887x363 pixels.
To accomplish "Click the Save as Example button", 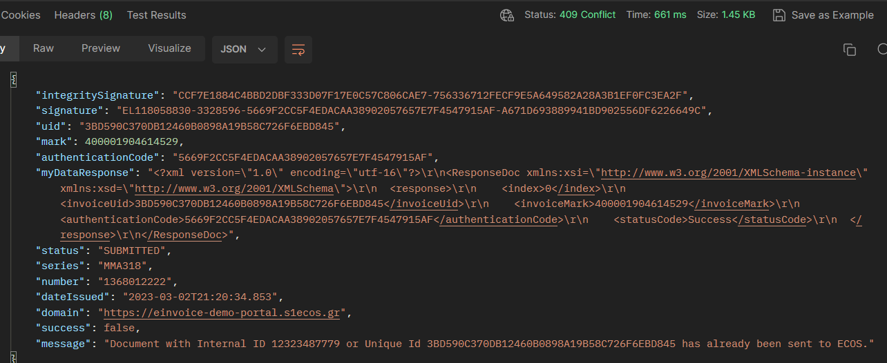I will point(823,15).
